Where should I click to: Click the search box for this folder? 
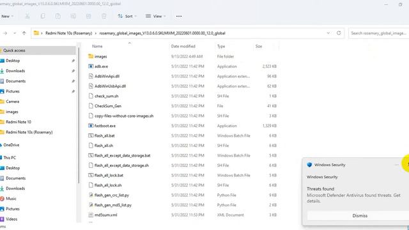pyautogui.click(x=379, y=33)
